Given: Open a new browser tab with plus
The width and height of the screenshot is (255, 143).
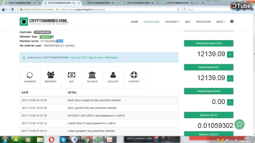Looking at the screenshot, I should tap(203, 3).
